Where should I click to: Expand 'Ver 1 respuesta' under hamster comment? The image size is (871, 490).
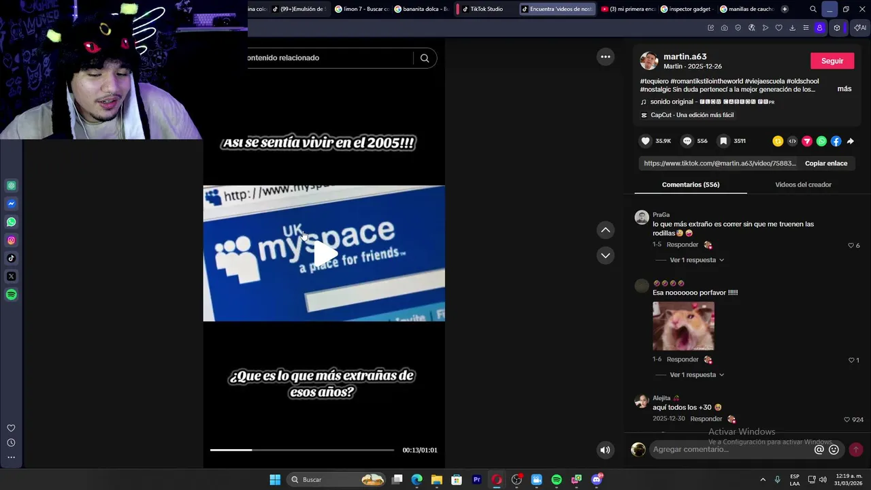697,375
